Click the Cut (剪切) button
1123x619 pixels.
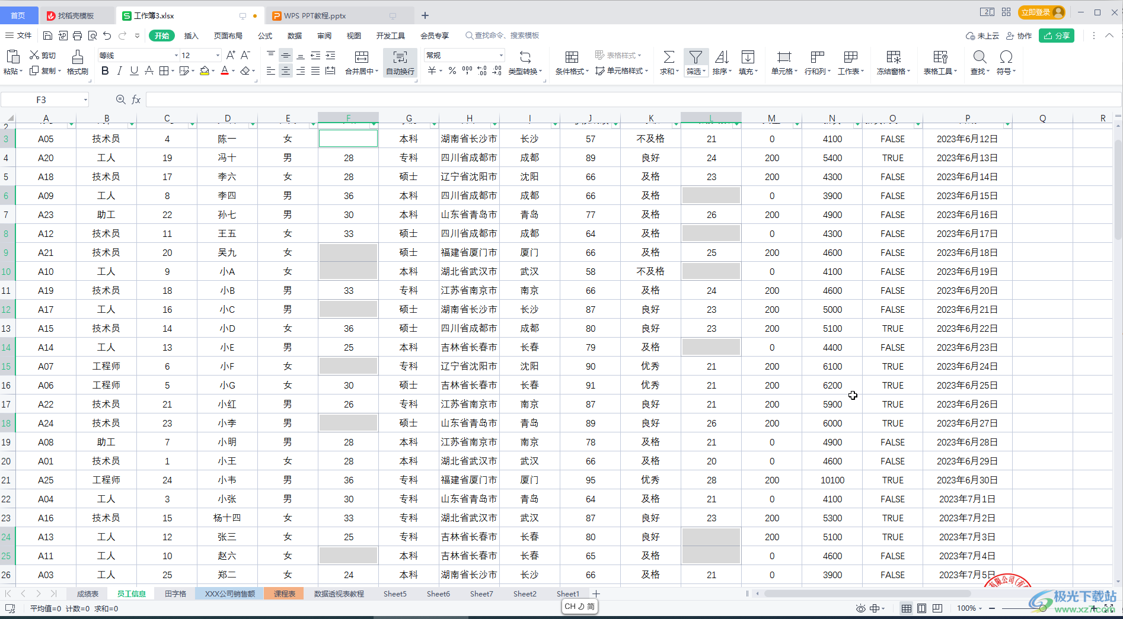pos(43,55)
